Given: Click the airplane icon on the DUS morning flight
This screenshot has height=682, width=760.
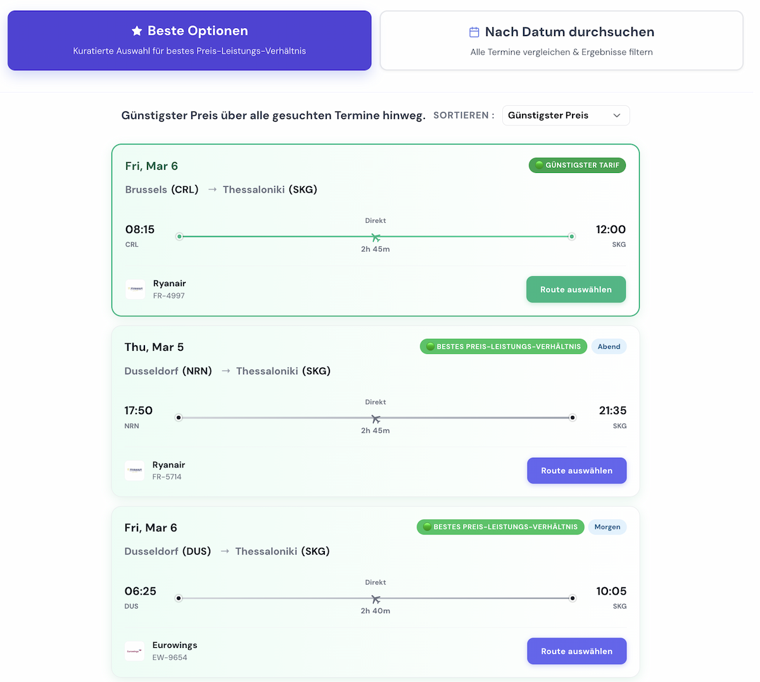Looking at the screenshot, I should pos(376,598).
